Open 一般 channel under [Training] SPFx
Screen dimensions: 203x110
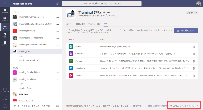pos(21,56)
